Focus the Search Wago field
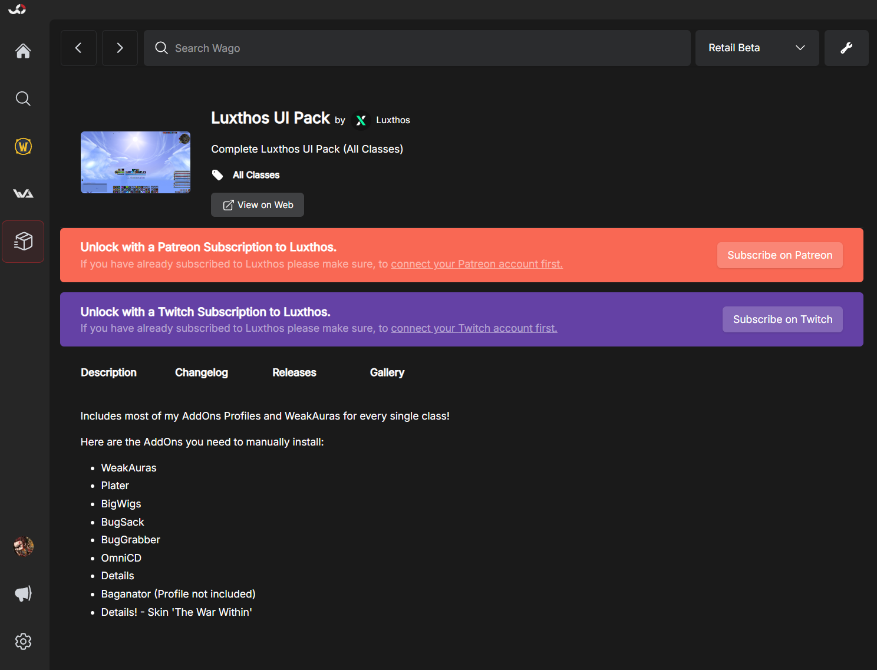 (417, 48)
